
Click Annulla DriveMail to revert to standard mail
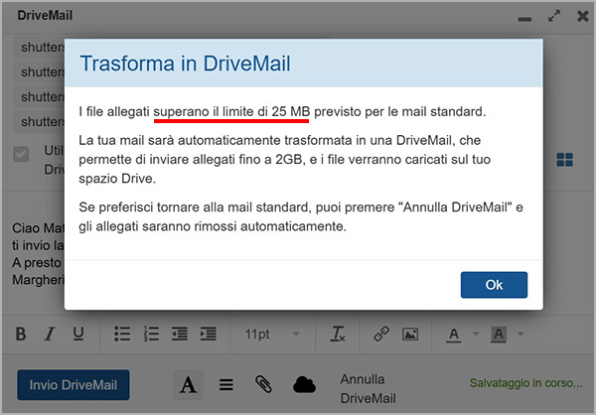(x=368, y=389)
